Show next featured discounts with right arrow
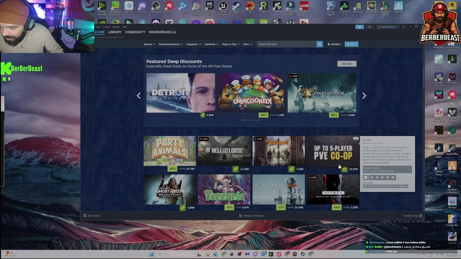461x259 pixels. [x=364, y=96]
